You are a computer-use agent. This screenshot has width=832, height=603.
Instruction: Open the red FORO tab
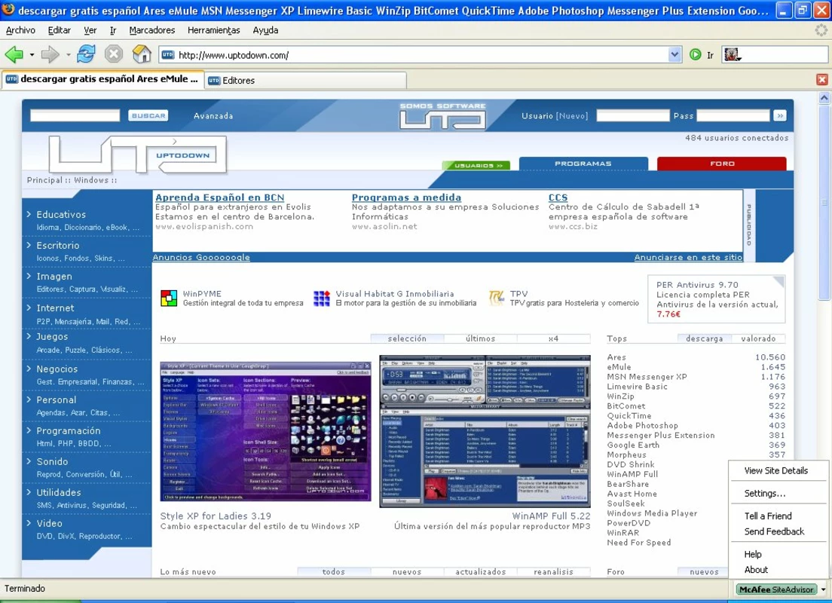[x=722, y=164]
